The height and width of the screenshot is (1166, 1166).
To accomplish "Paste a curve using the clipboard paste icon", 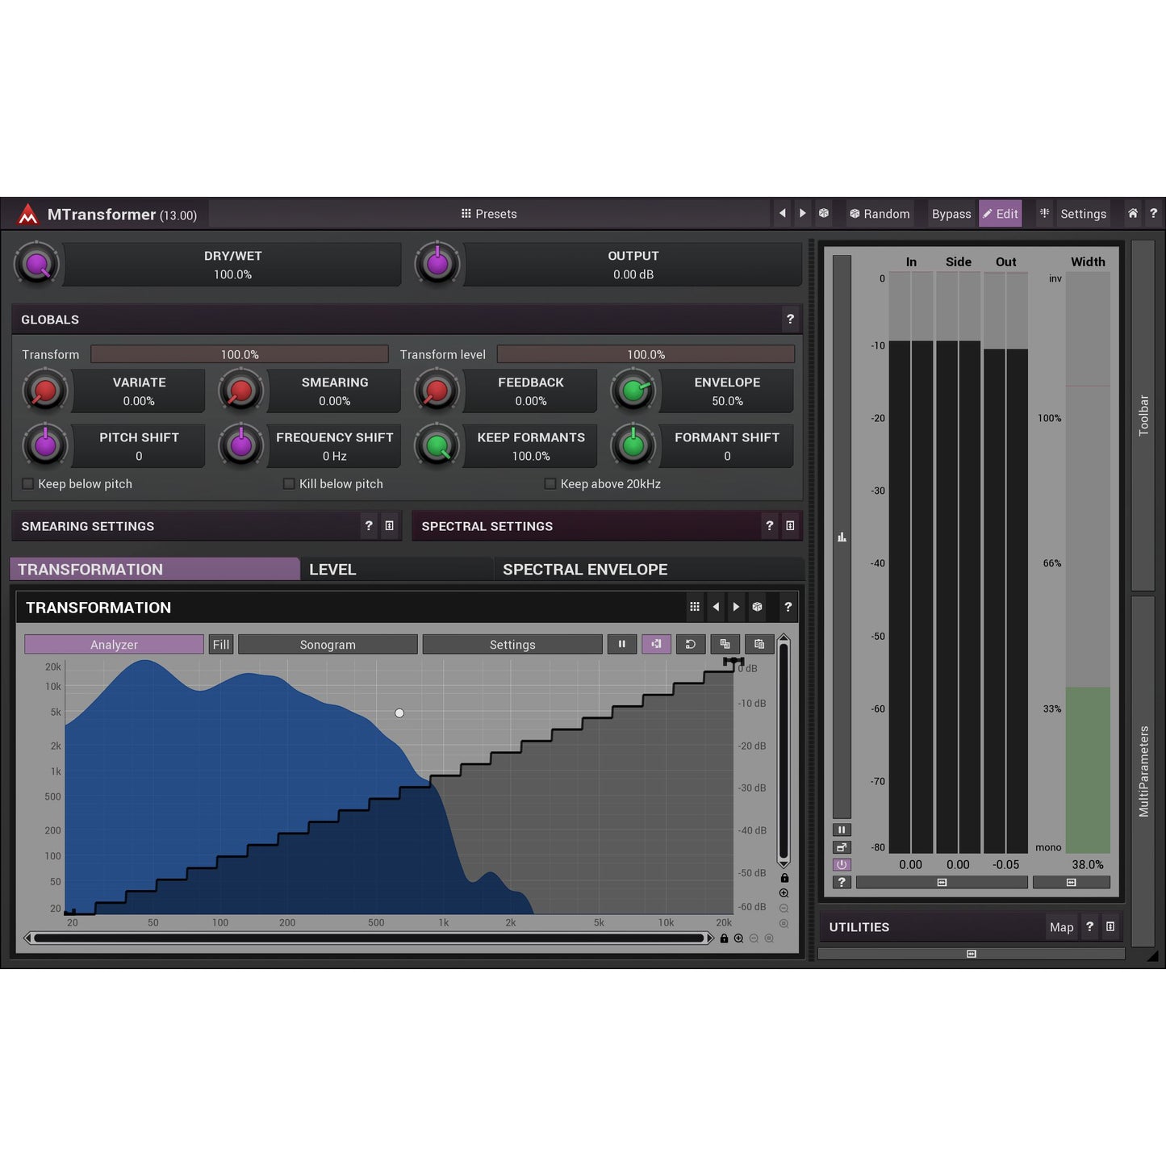I will pyautogui.click(x=759, y=644).
